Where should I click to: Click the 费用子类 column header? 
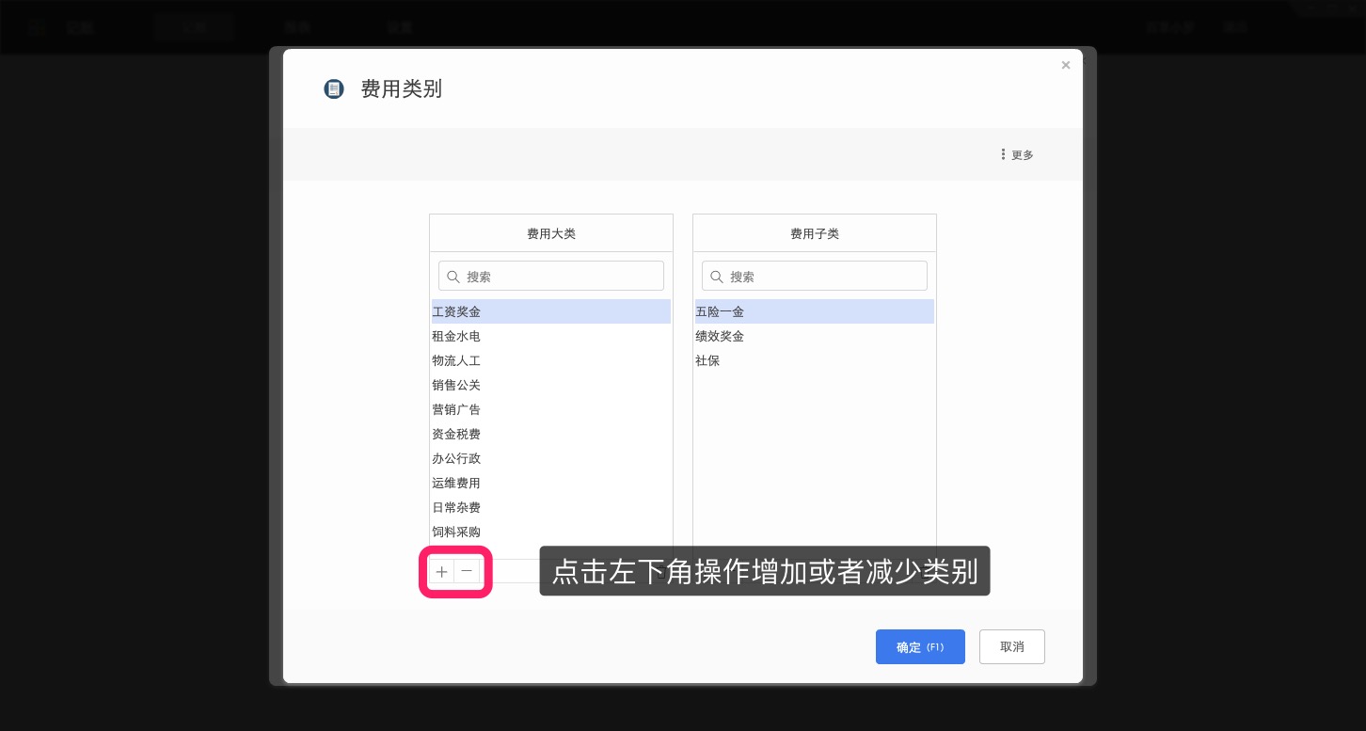(815, 233)
